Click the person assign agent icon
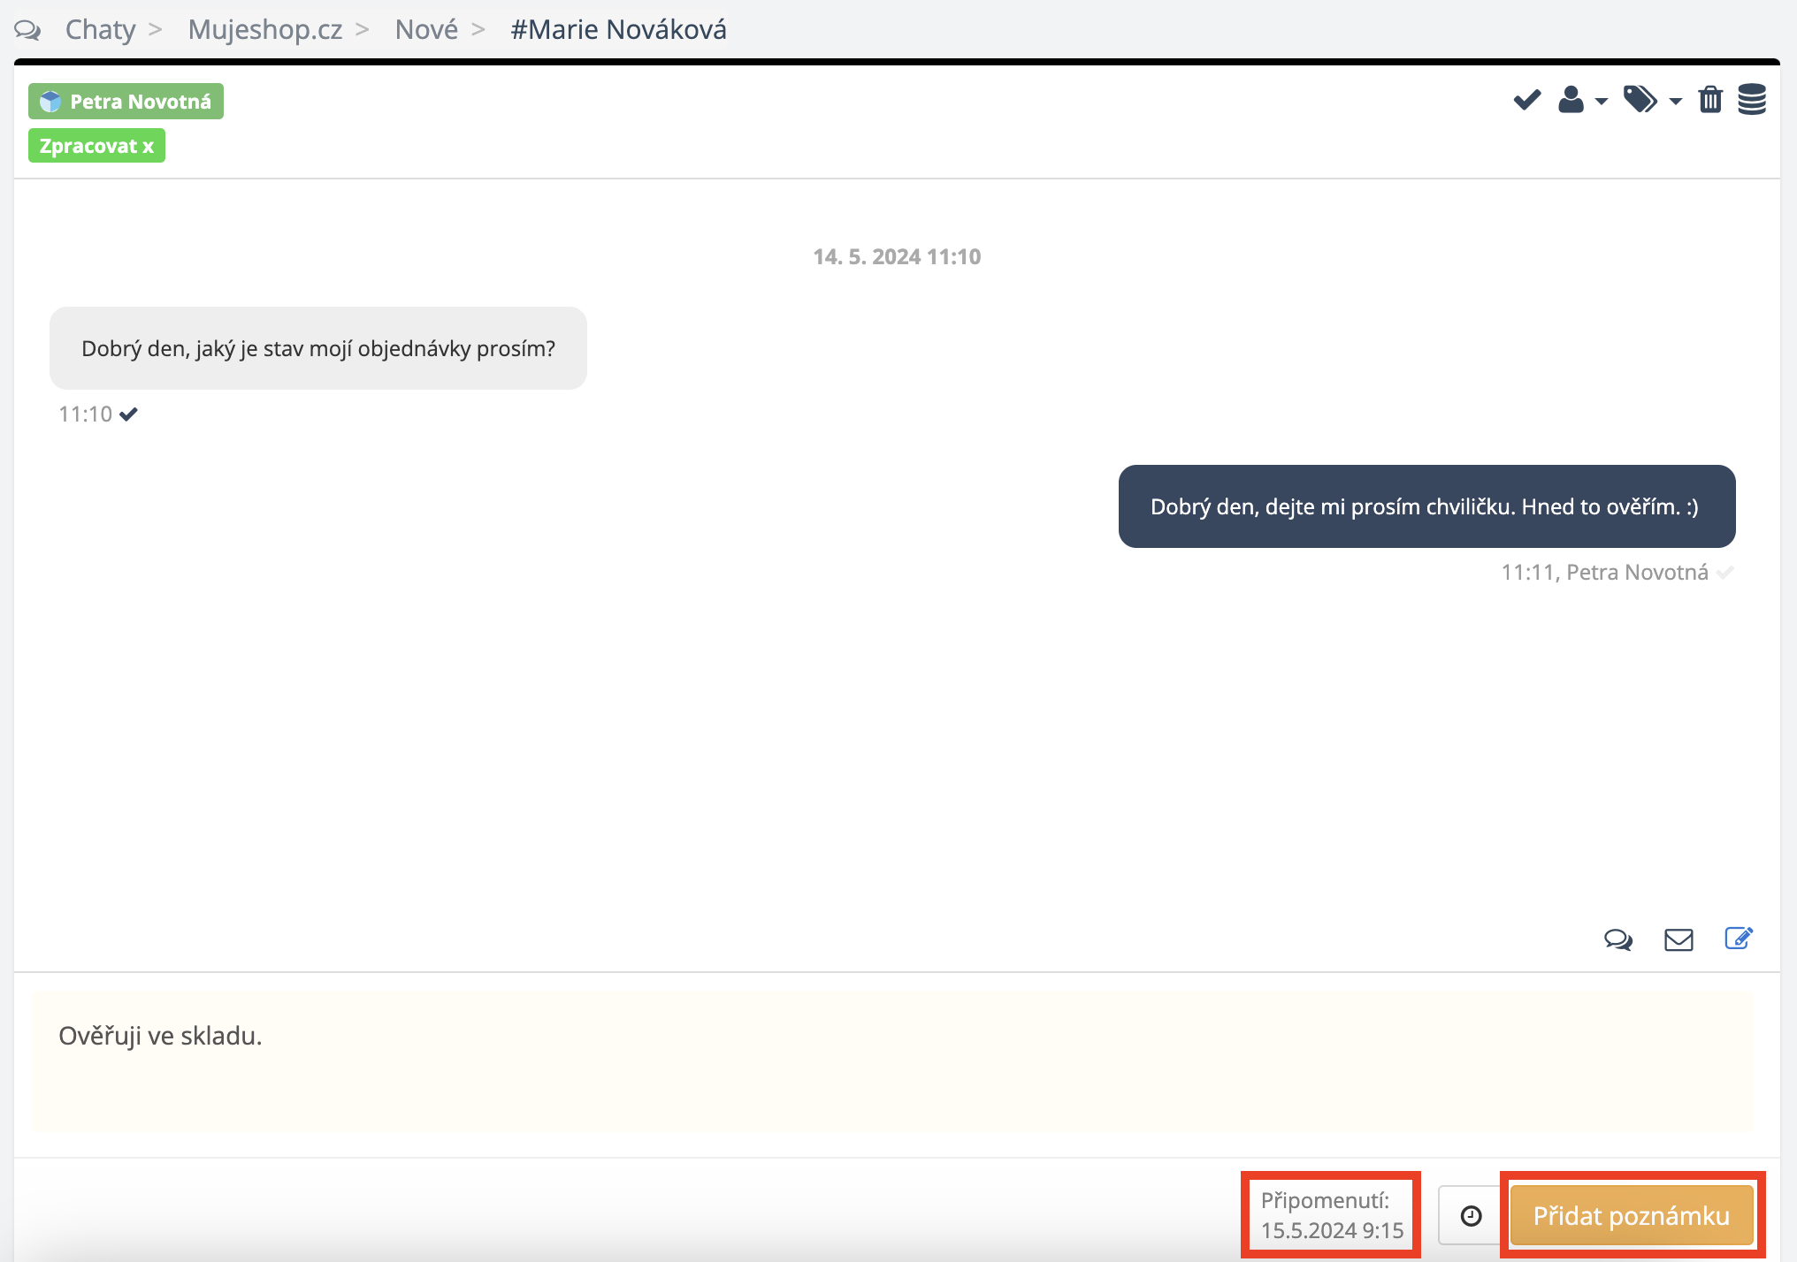The width and height of the screenshot is (1797, 1262). [1571, 100]
